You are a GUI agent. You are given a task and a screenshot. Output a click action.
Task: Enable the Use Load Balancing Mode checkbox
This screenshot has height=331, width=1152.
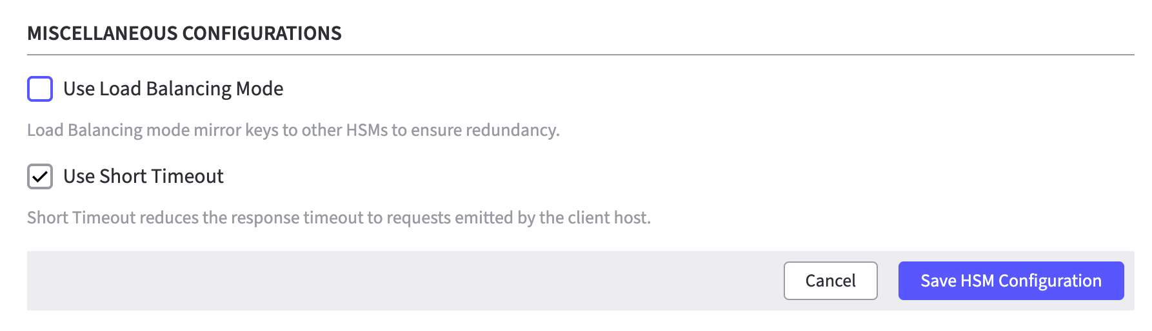(x=40, y=89)
